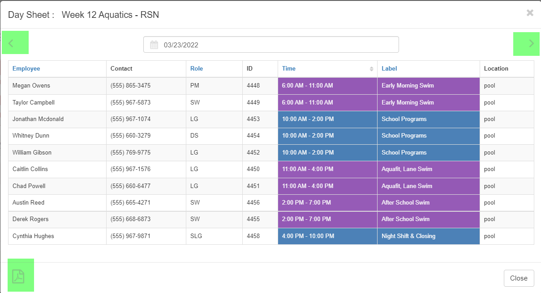
Task: Select employee Austin Reed
Action: coord(28,202)
